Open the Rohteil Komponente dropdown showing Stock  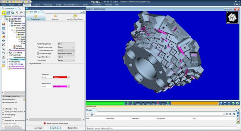click(66, 44)
